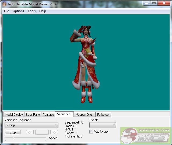Switch to the Textures tab

[x=48, y=115]
